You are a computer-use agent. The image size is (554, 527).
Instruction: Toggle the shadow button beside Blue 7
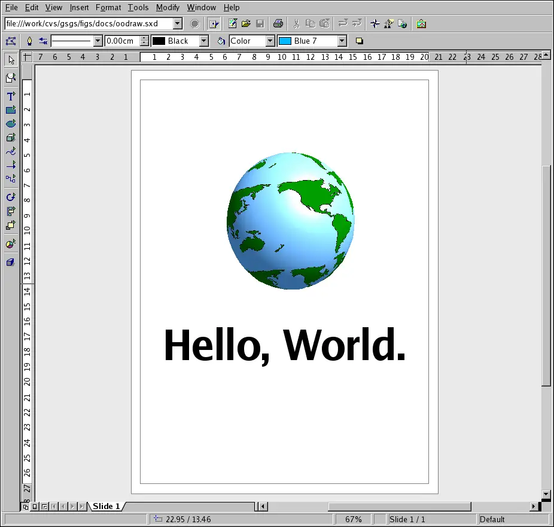[x=360, y=41]
